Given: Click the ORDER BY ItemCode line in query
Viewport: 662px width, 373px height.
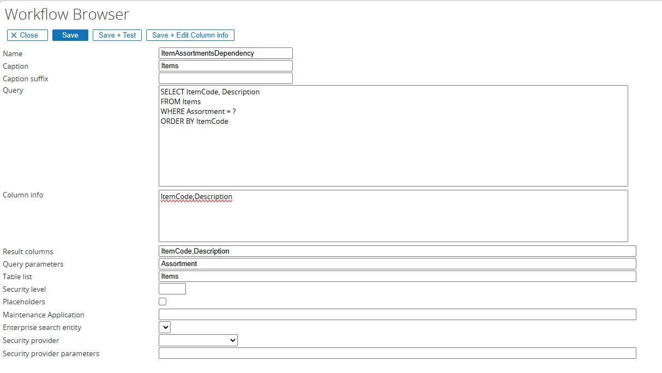Looking at the screenshot, I should (194, 121).
